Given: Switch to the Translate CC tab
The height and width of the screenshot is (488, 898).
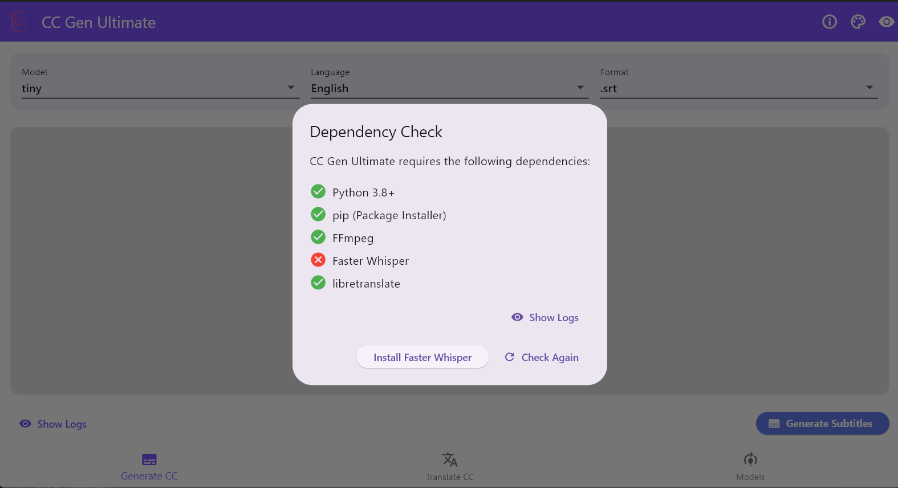Looking at the screenshot, I should 450,467.
